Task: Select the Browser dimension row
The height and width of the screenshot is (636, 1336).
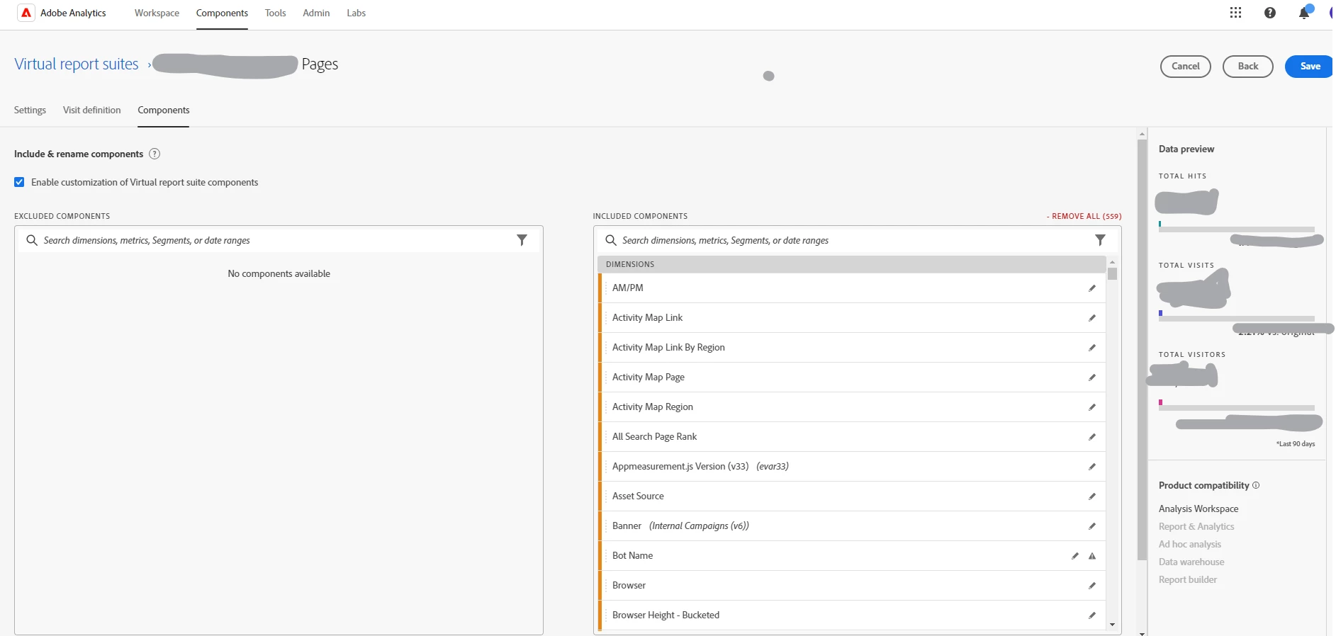Action: (x=853, y=586)
